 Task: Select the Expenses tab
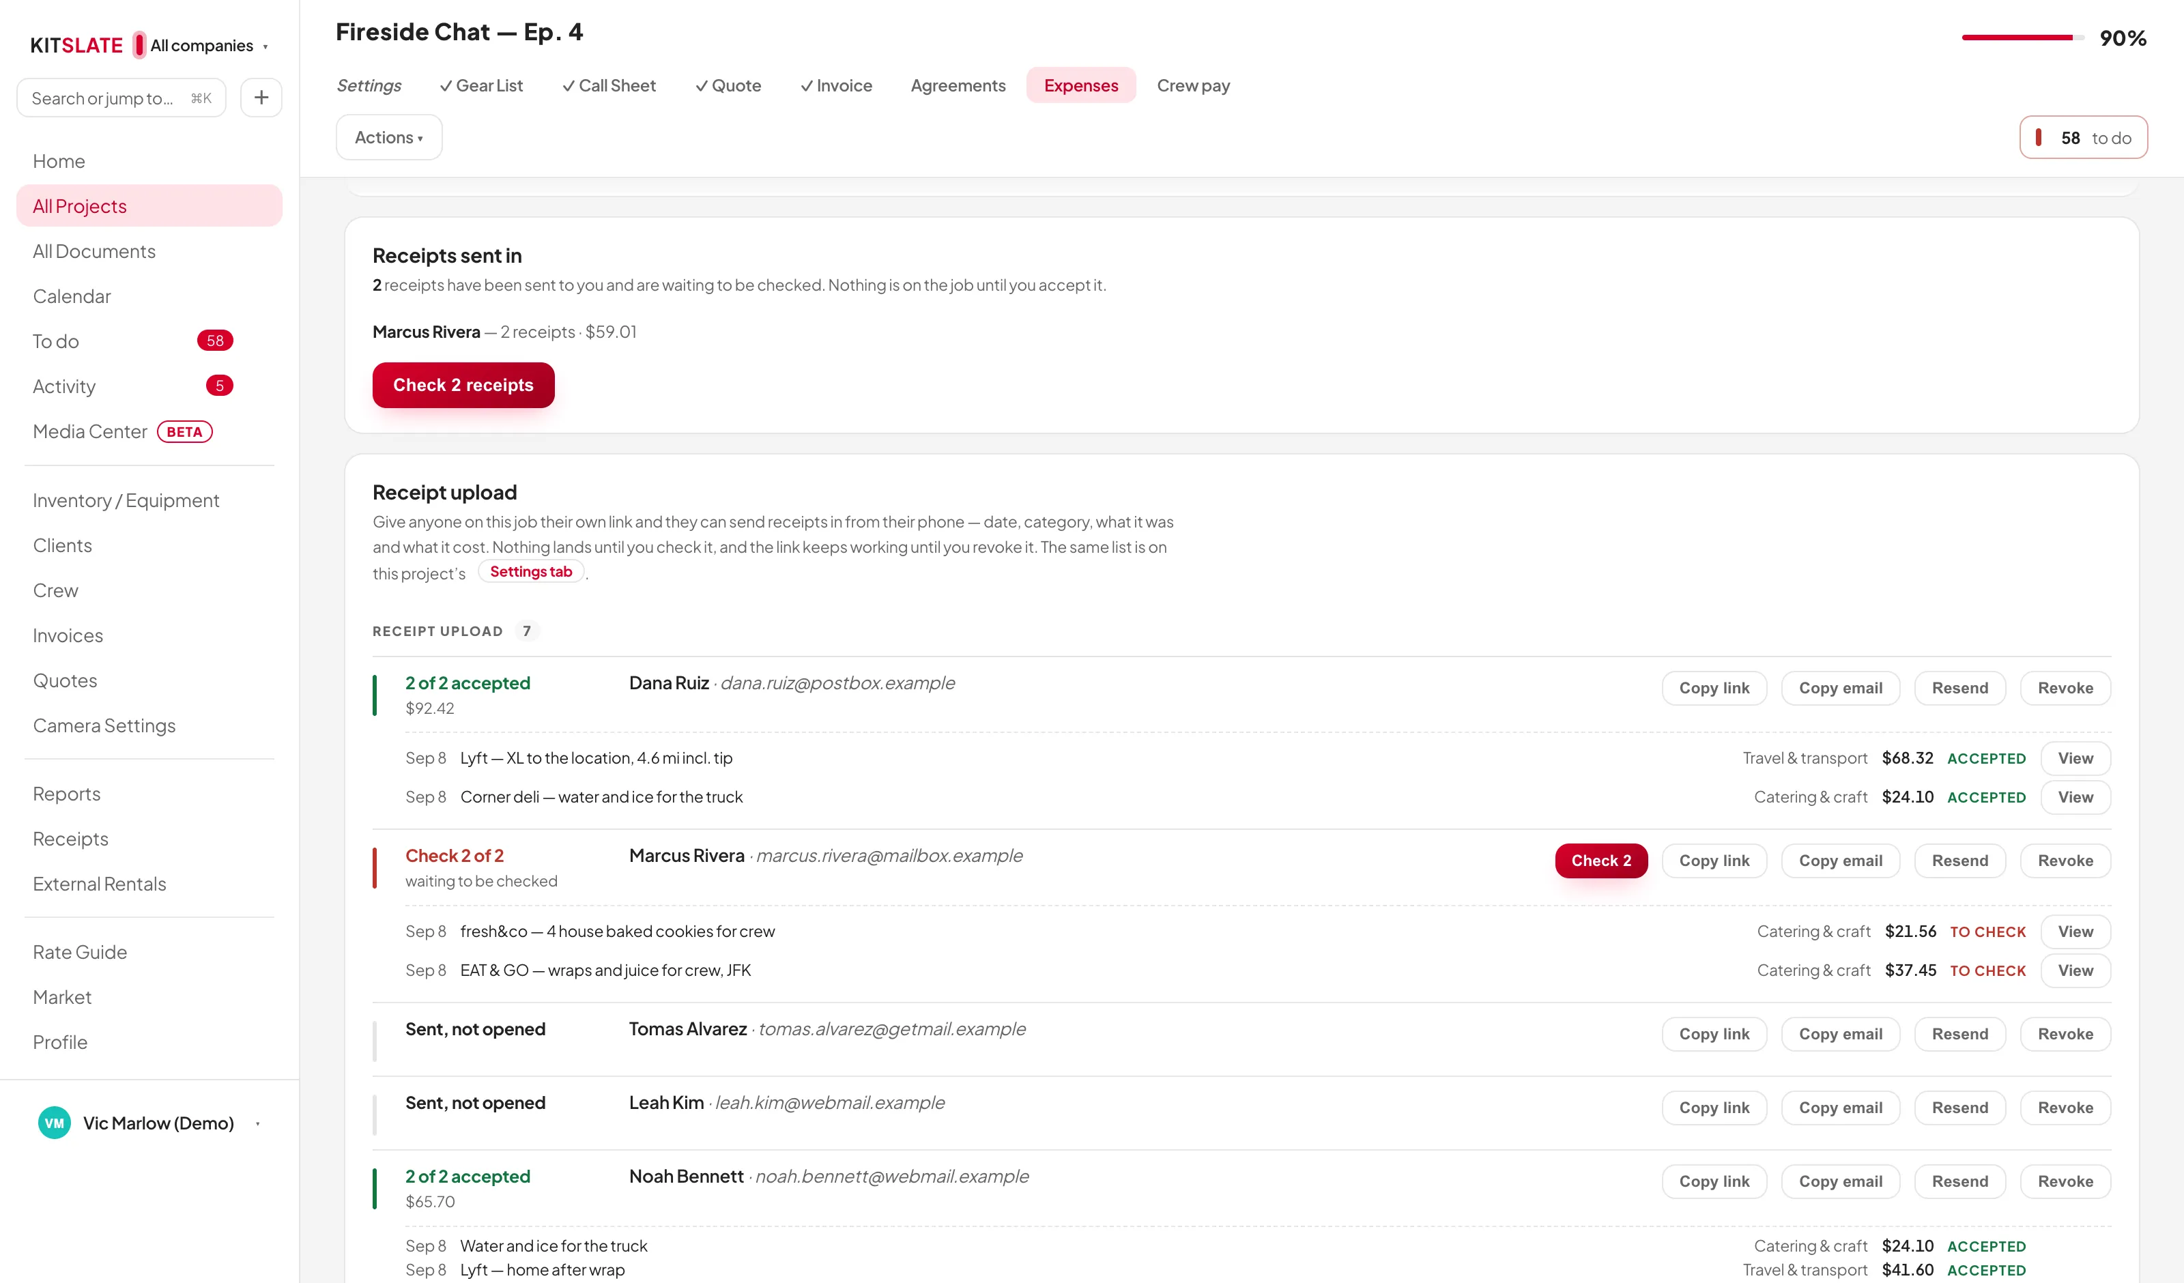tap(1080, 85)
